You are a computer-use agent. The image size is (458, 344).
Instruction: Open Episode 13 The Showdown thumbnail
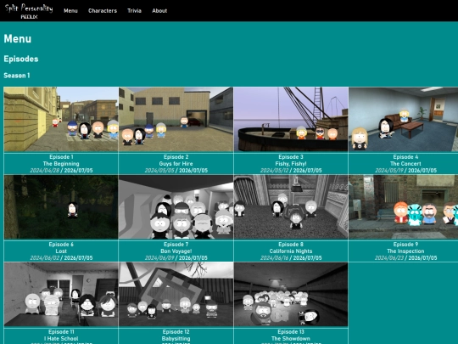(291, 294)
